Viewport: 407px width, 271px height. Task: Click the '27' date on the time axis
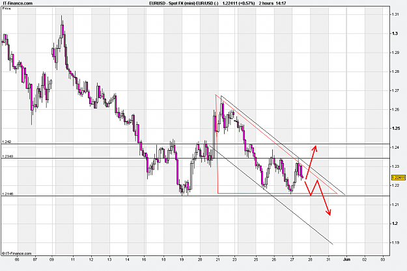tap(292, 259)
